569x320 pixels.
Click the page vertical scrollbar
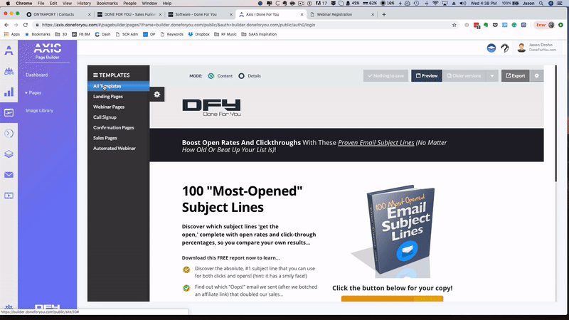tap(555, 123)
